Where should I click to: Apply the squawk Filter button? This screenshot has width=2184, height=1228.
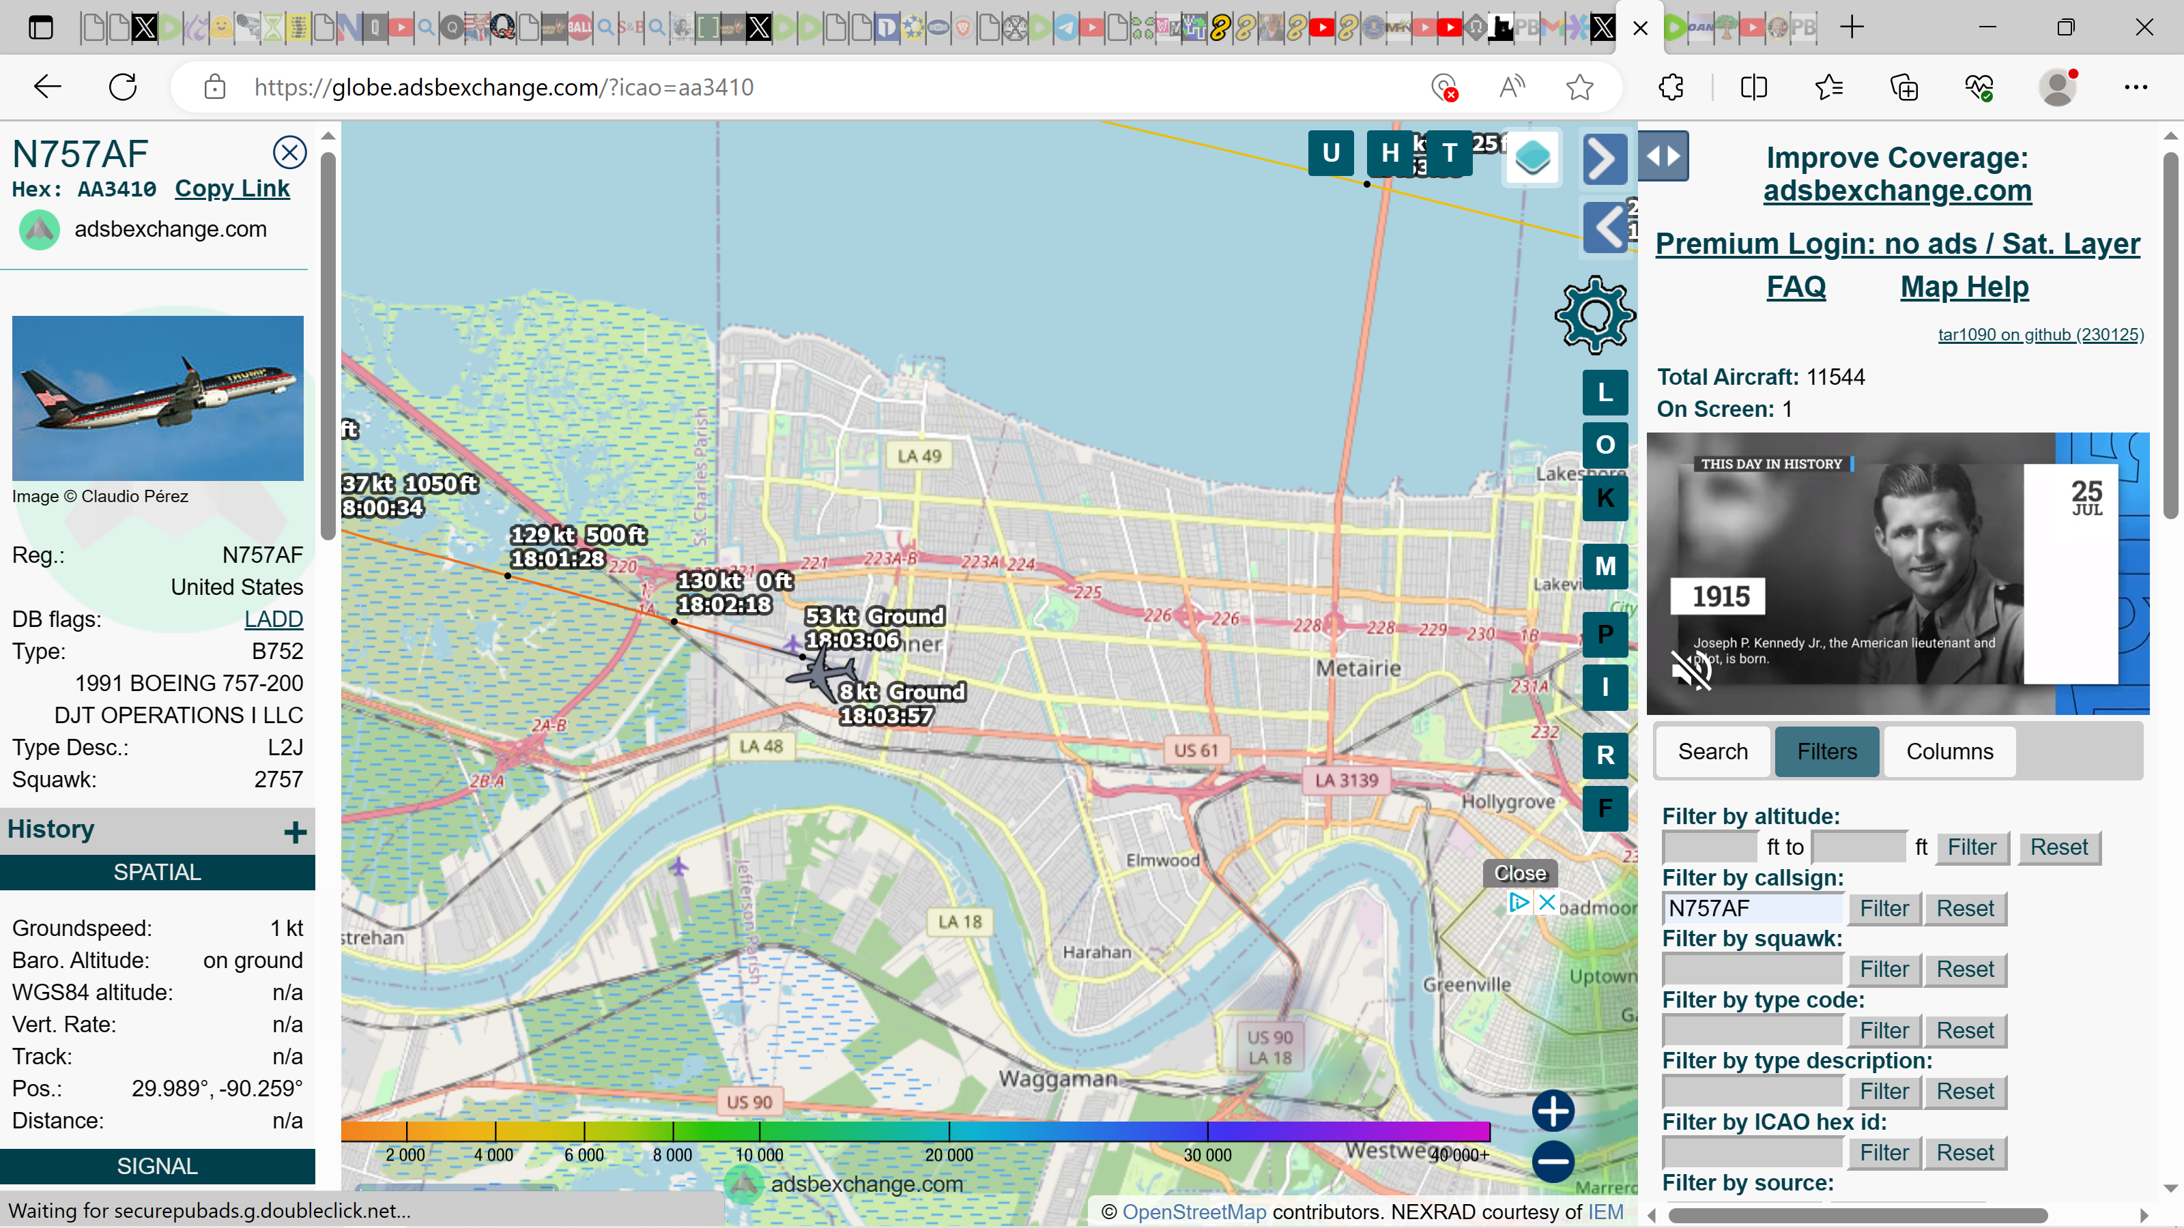(1884, 969)
